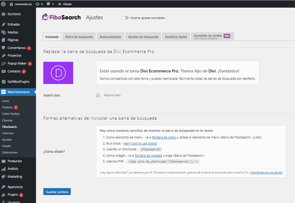Click the ¿Cómo añadir? label
This screenshot has height=203, width=295.
(54, 152)
